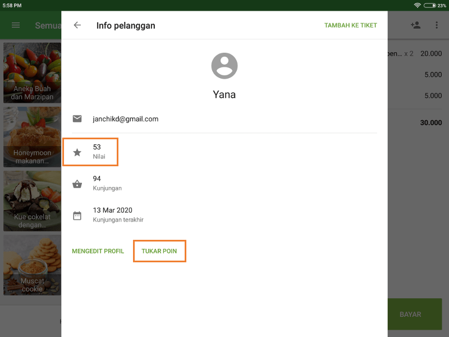
Task: Click MENGEDIT PROFIL
Action: (98, 251)
